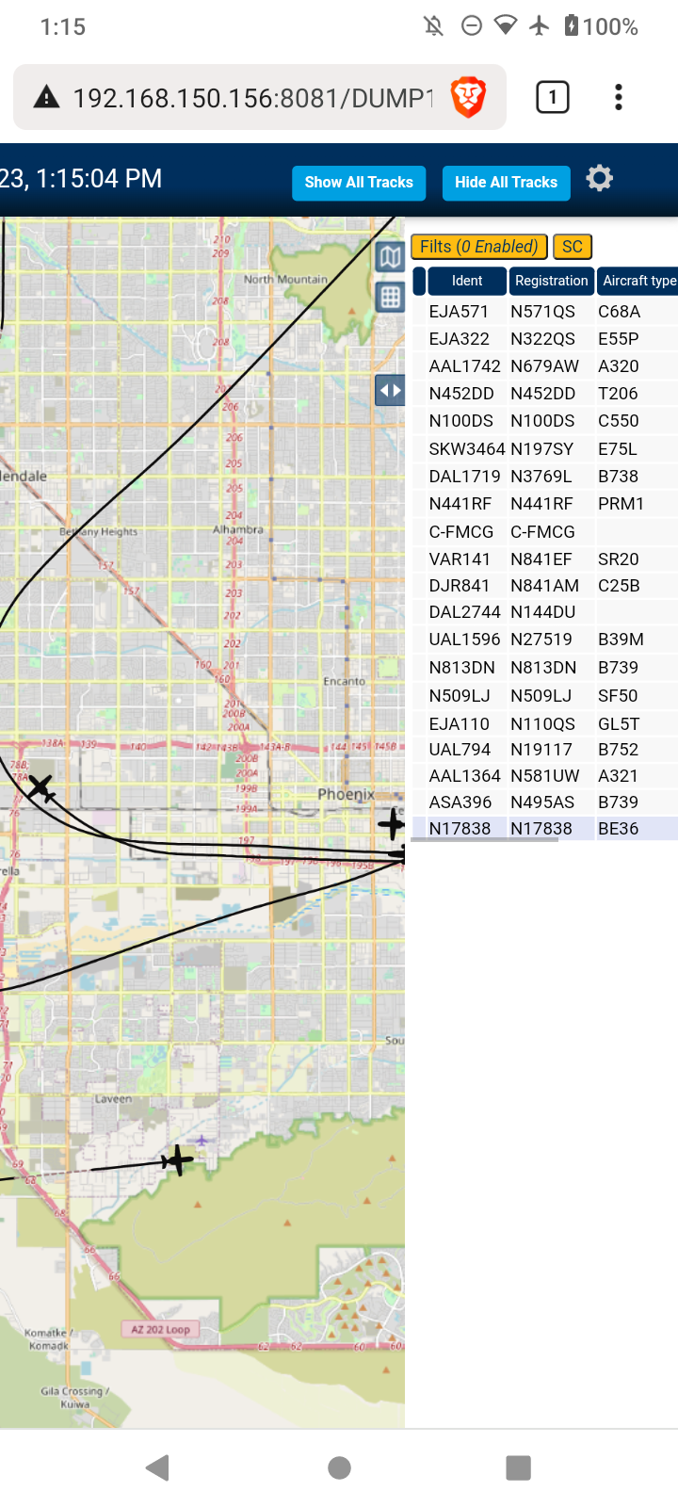Select flight AAL1364 row
This screenshot has width=678, height=1507.
tap(545, 775)
